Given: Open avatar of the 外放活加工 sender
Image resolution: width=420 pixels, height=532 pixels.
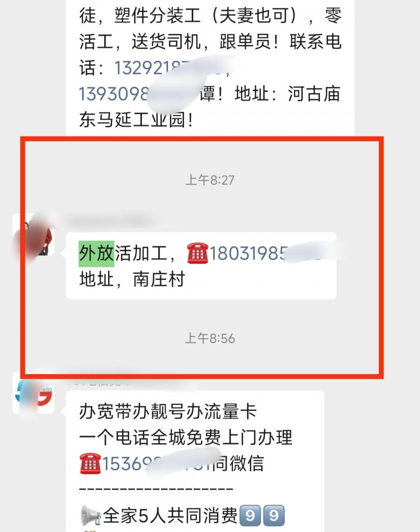Looking at the screenshot, I should 34,234.
